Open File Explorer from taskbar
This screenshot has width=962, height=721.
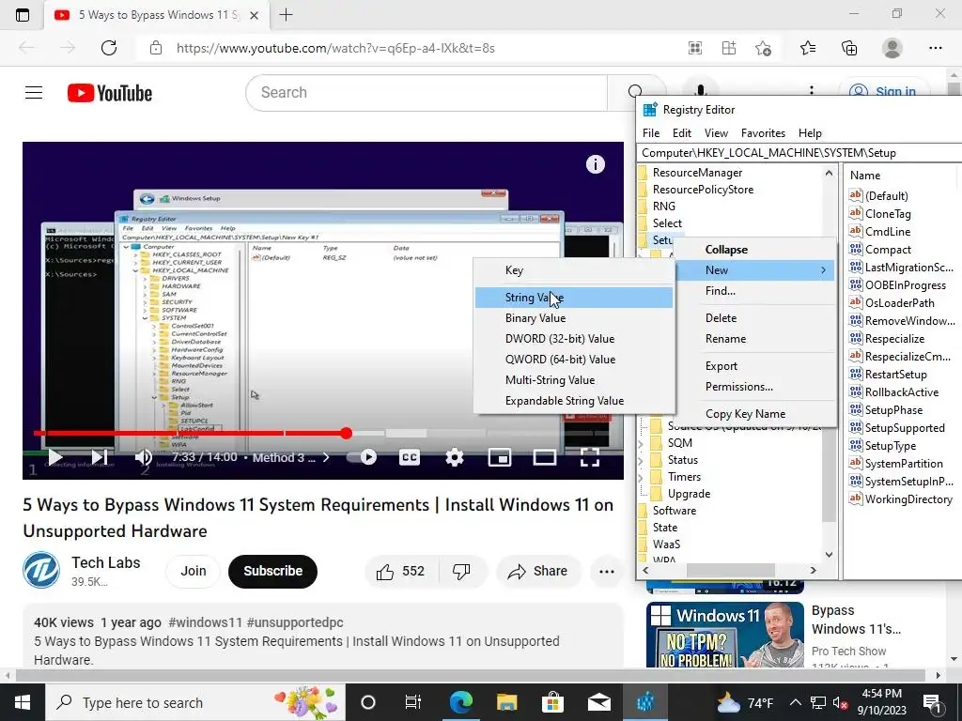[x=506, y=702]
